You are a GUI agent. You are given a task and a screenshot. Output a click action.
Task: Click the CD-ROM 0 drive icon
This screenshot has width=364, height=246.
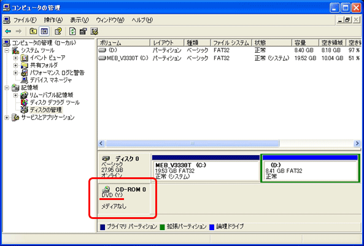click(x=106, y=189)
